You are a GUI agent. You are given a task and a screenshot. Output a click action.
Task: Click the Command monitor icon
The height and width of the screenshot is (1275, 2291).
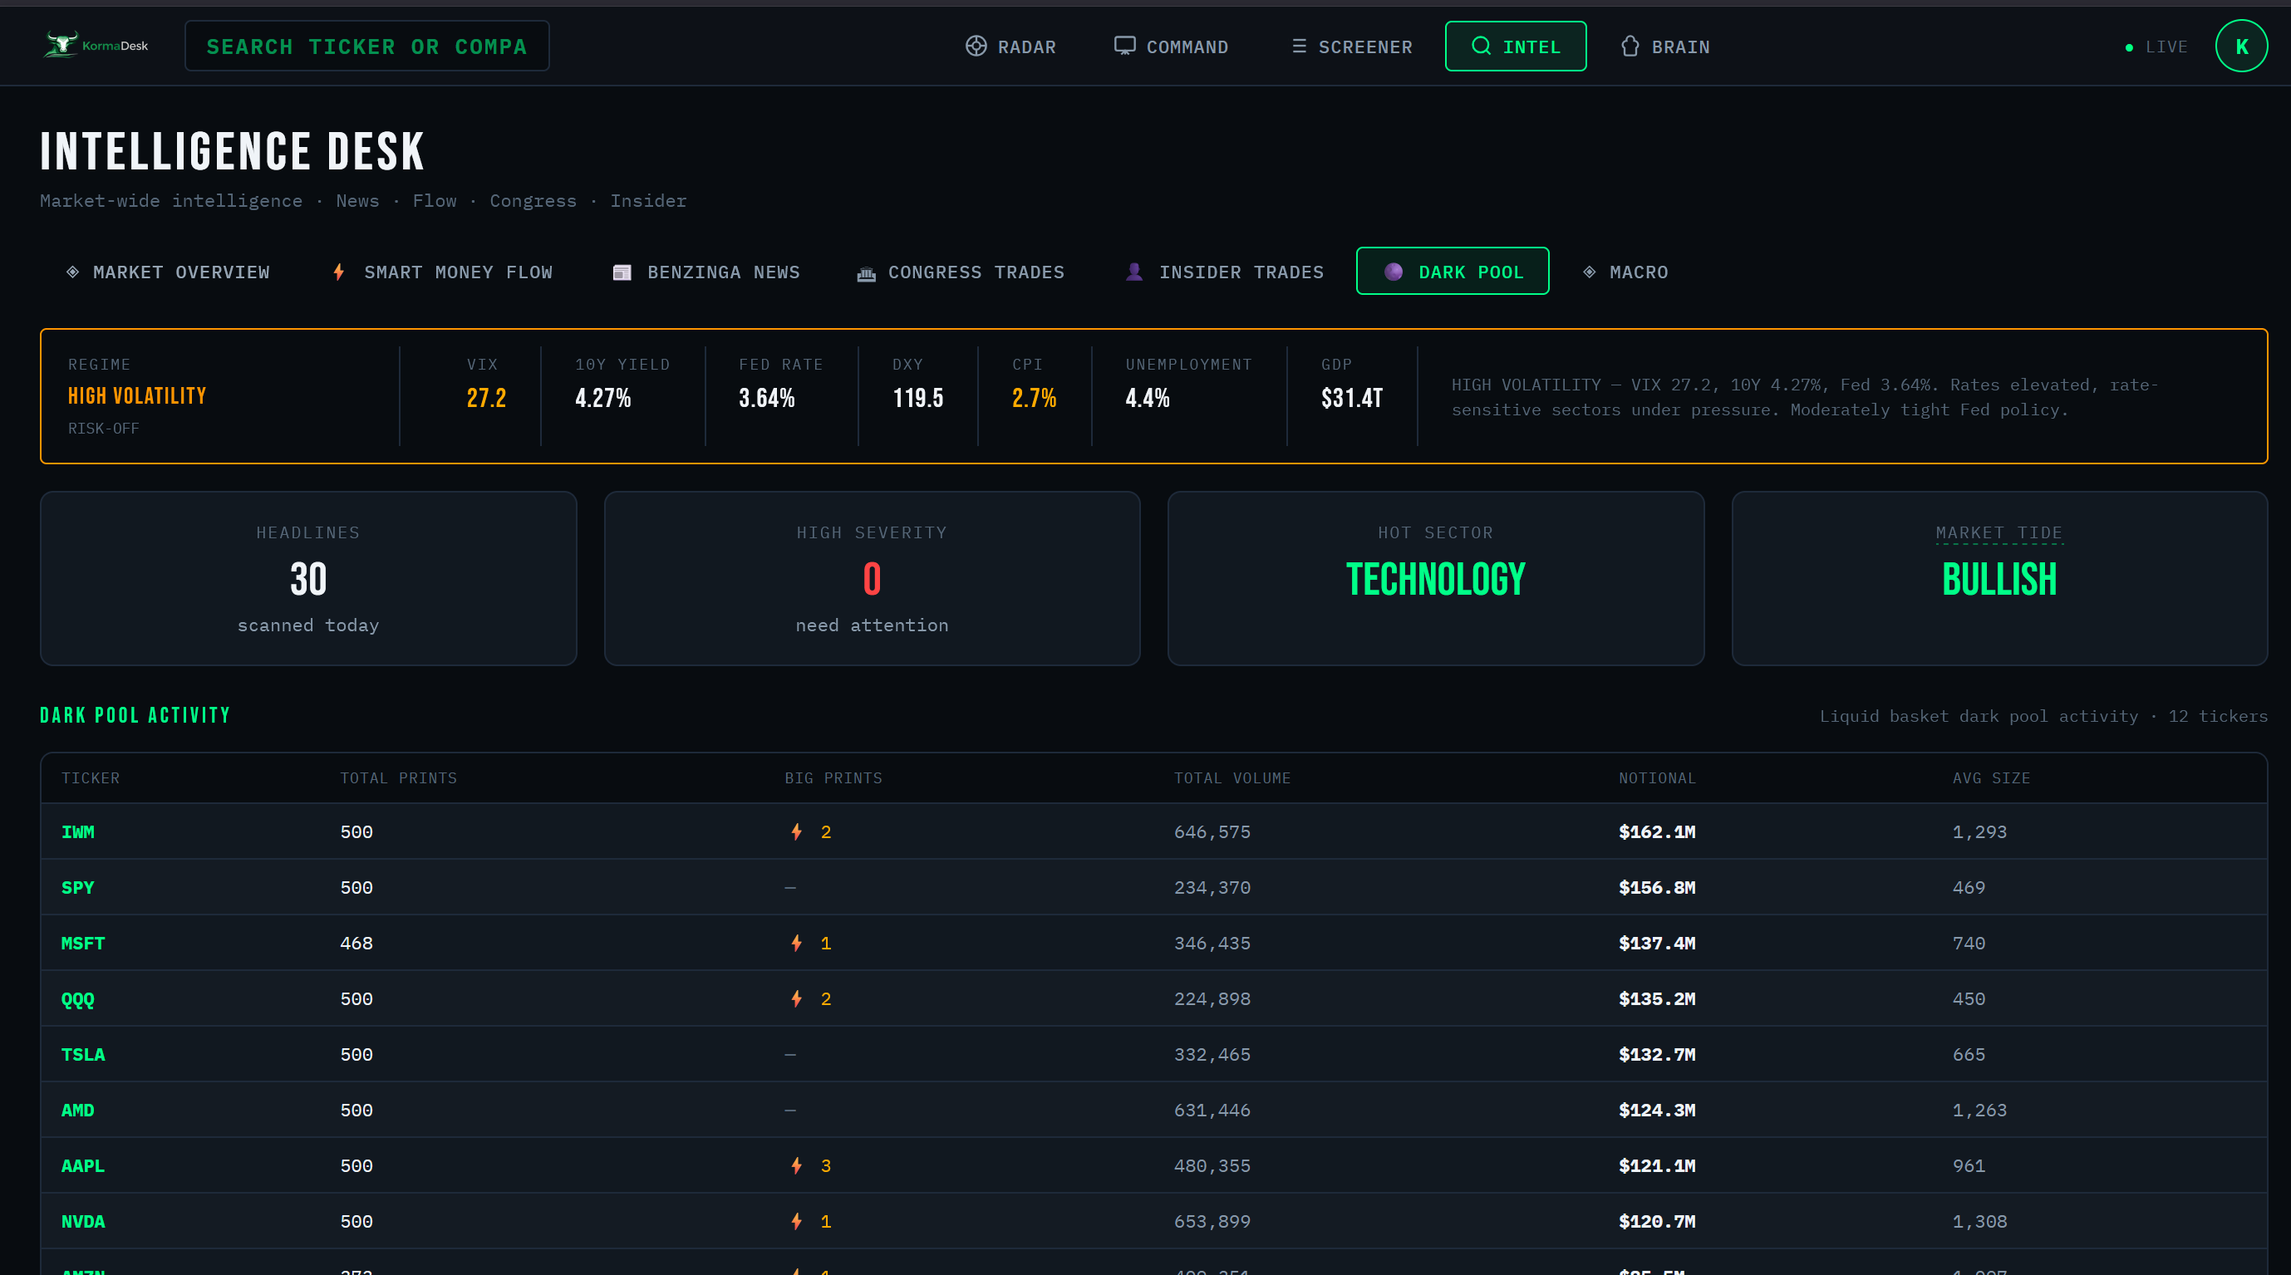click(1124, 46)
